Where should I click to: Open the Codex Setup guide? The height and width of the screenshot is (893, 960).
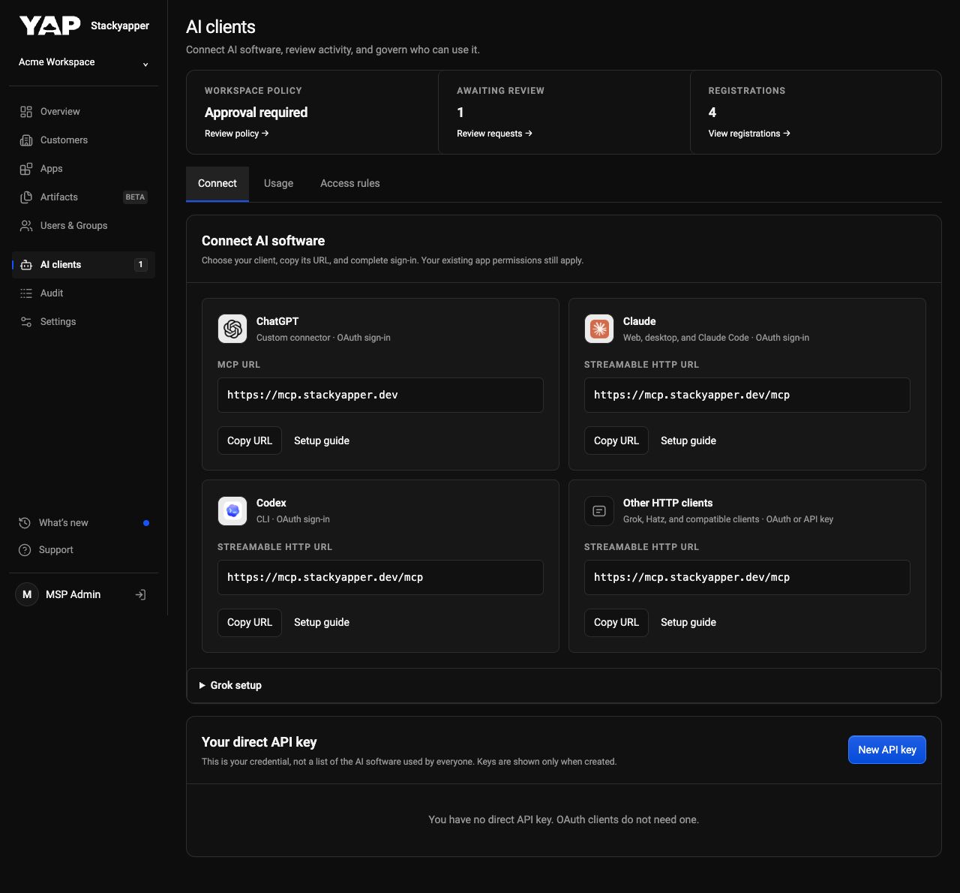click(322, 623)
